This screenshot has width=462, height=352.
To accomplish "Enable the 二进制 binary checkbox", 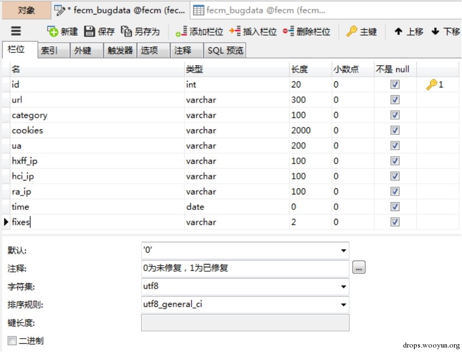I will tap(12, 341).
